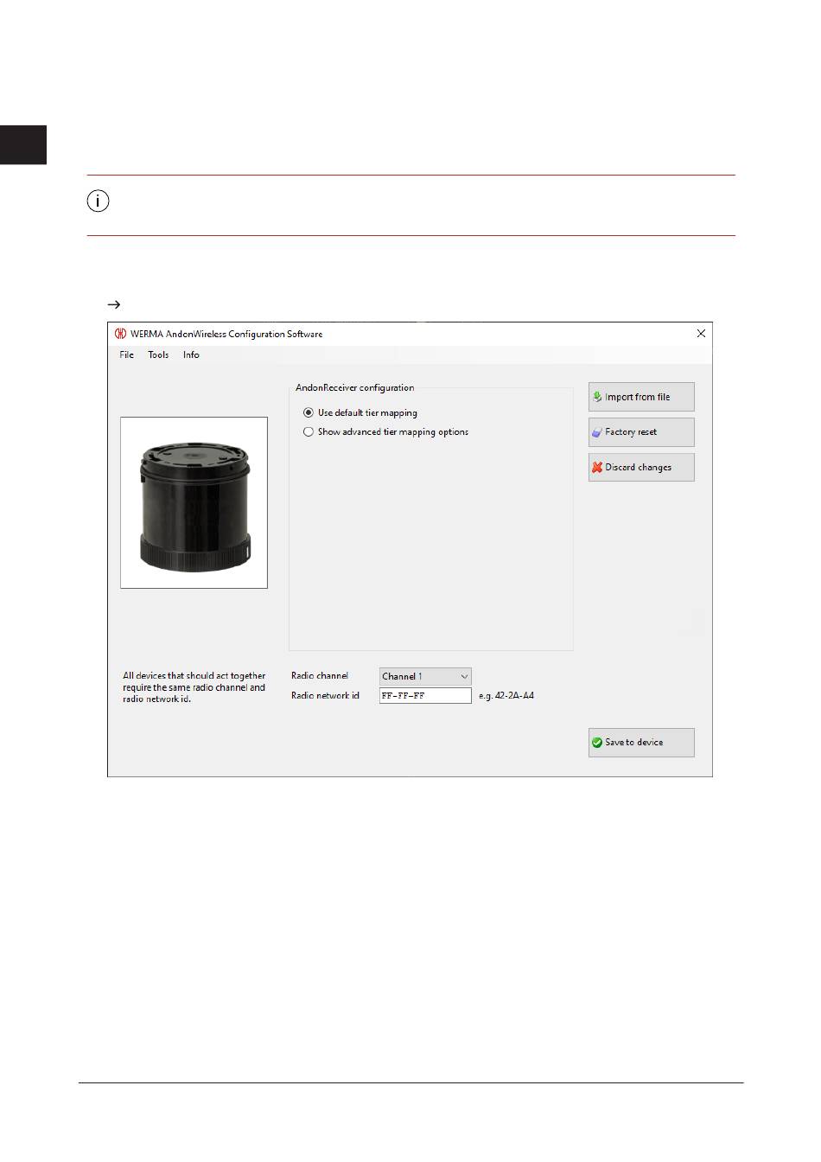Click the Discard changes button
This screenshot has height=1162, width=821.
(641, 468)
